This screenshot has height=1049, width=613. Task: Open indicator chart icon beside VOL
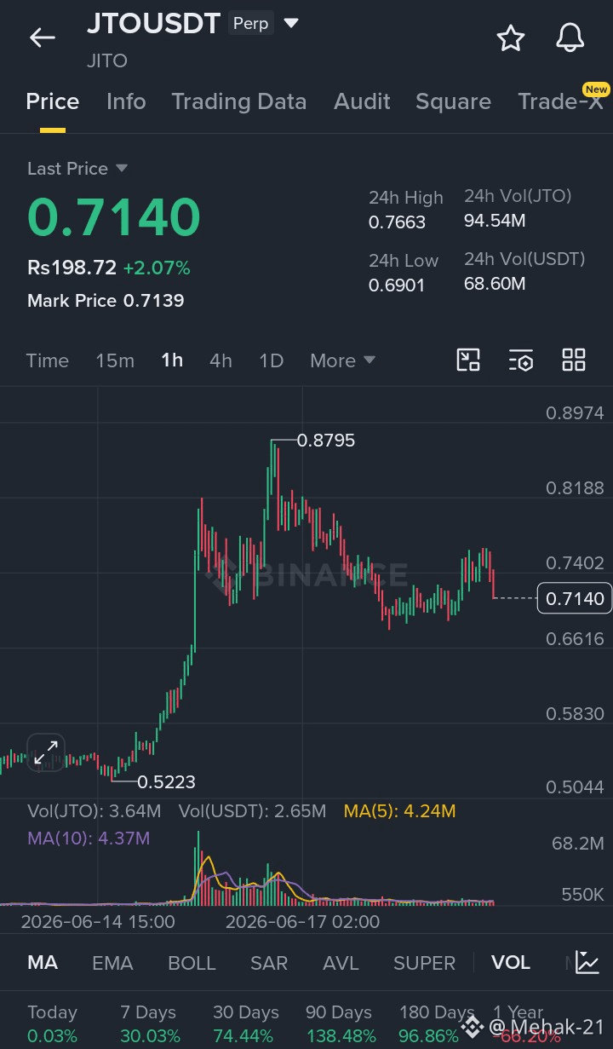(x=587, y=963)
